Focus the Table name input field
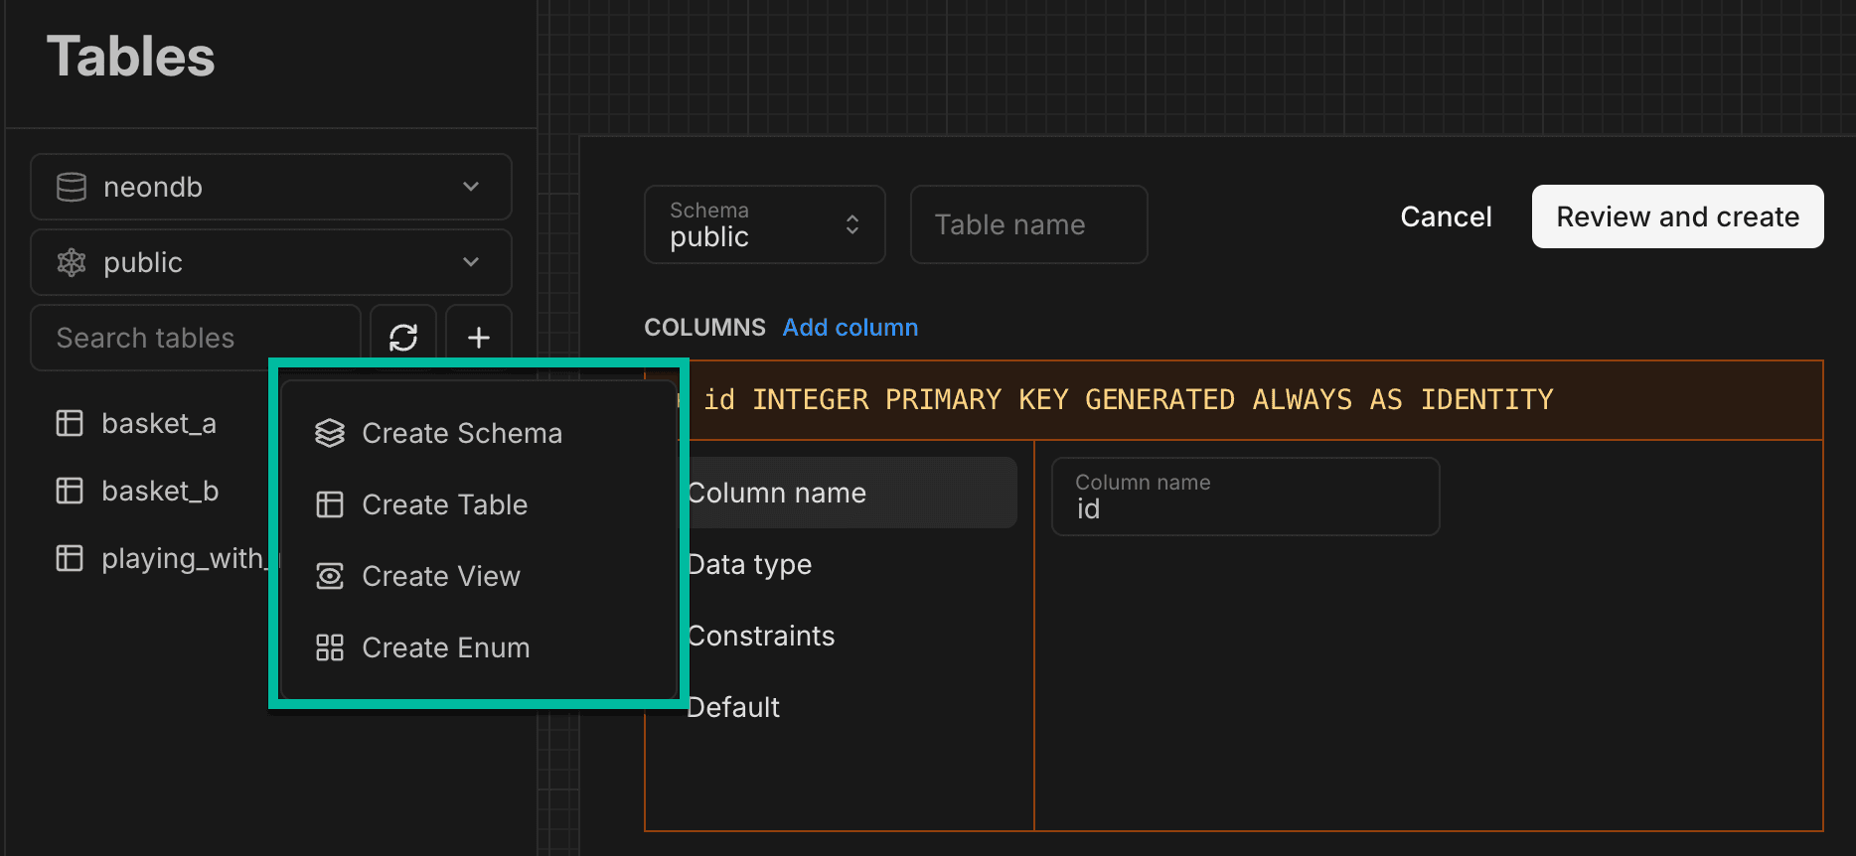Viewport: 1856px width, 856px height. click(1028, 224)
